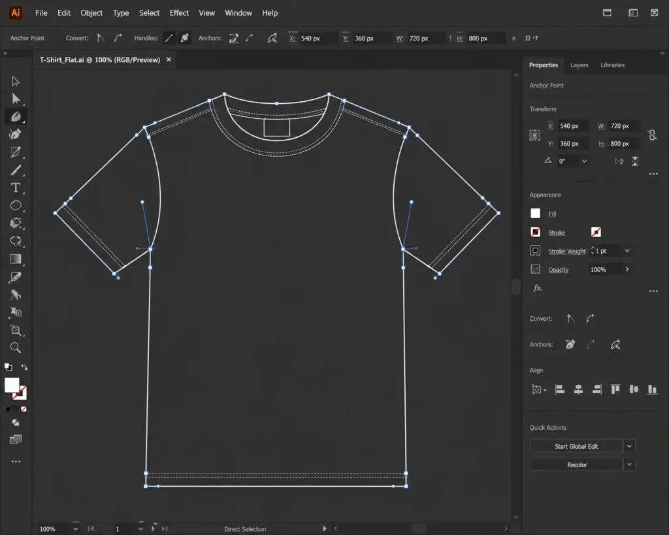Screen dimensions: 669x535
Task: Select the Selection tool arrow
Action: click(x=16, y=81)
